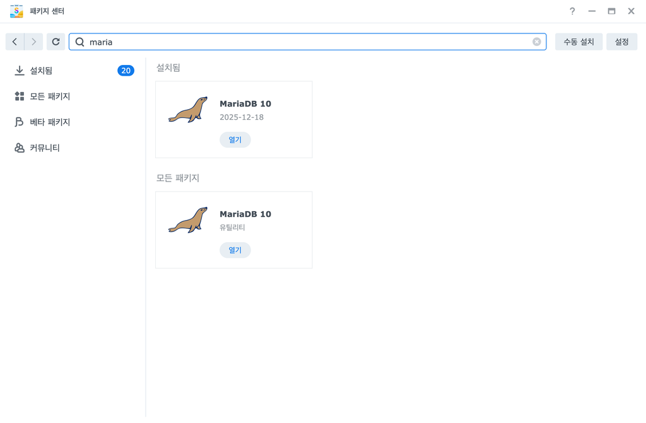Click the installed download arrow icon
Screen dimensions: 646x423
(20, 71)
